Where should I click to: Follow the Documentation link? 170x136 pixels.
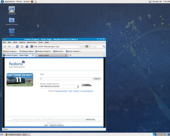coord(87,91)
